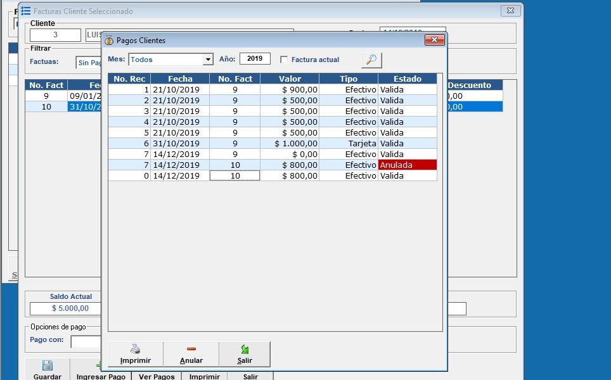Select the red Anulada status cell
The height and width of the screenshot is (380, 611).
pos(407,165)
